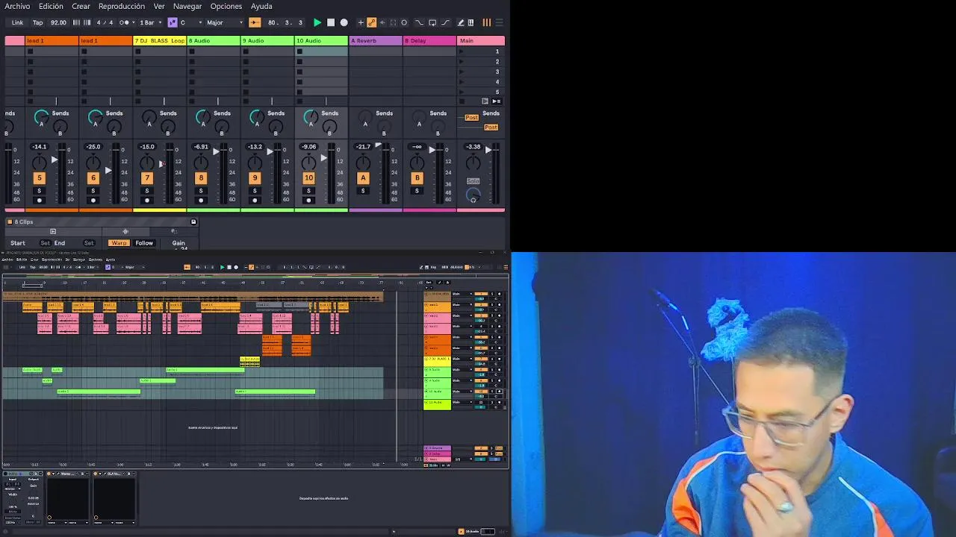Switch to Session view with the orange bars icon
The image size is (956, 537).
coord(487,22)
